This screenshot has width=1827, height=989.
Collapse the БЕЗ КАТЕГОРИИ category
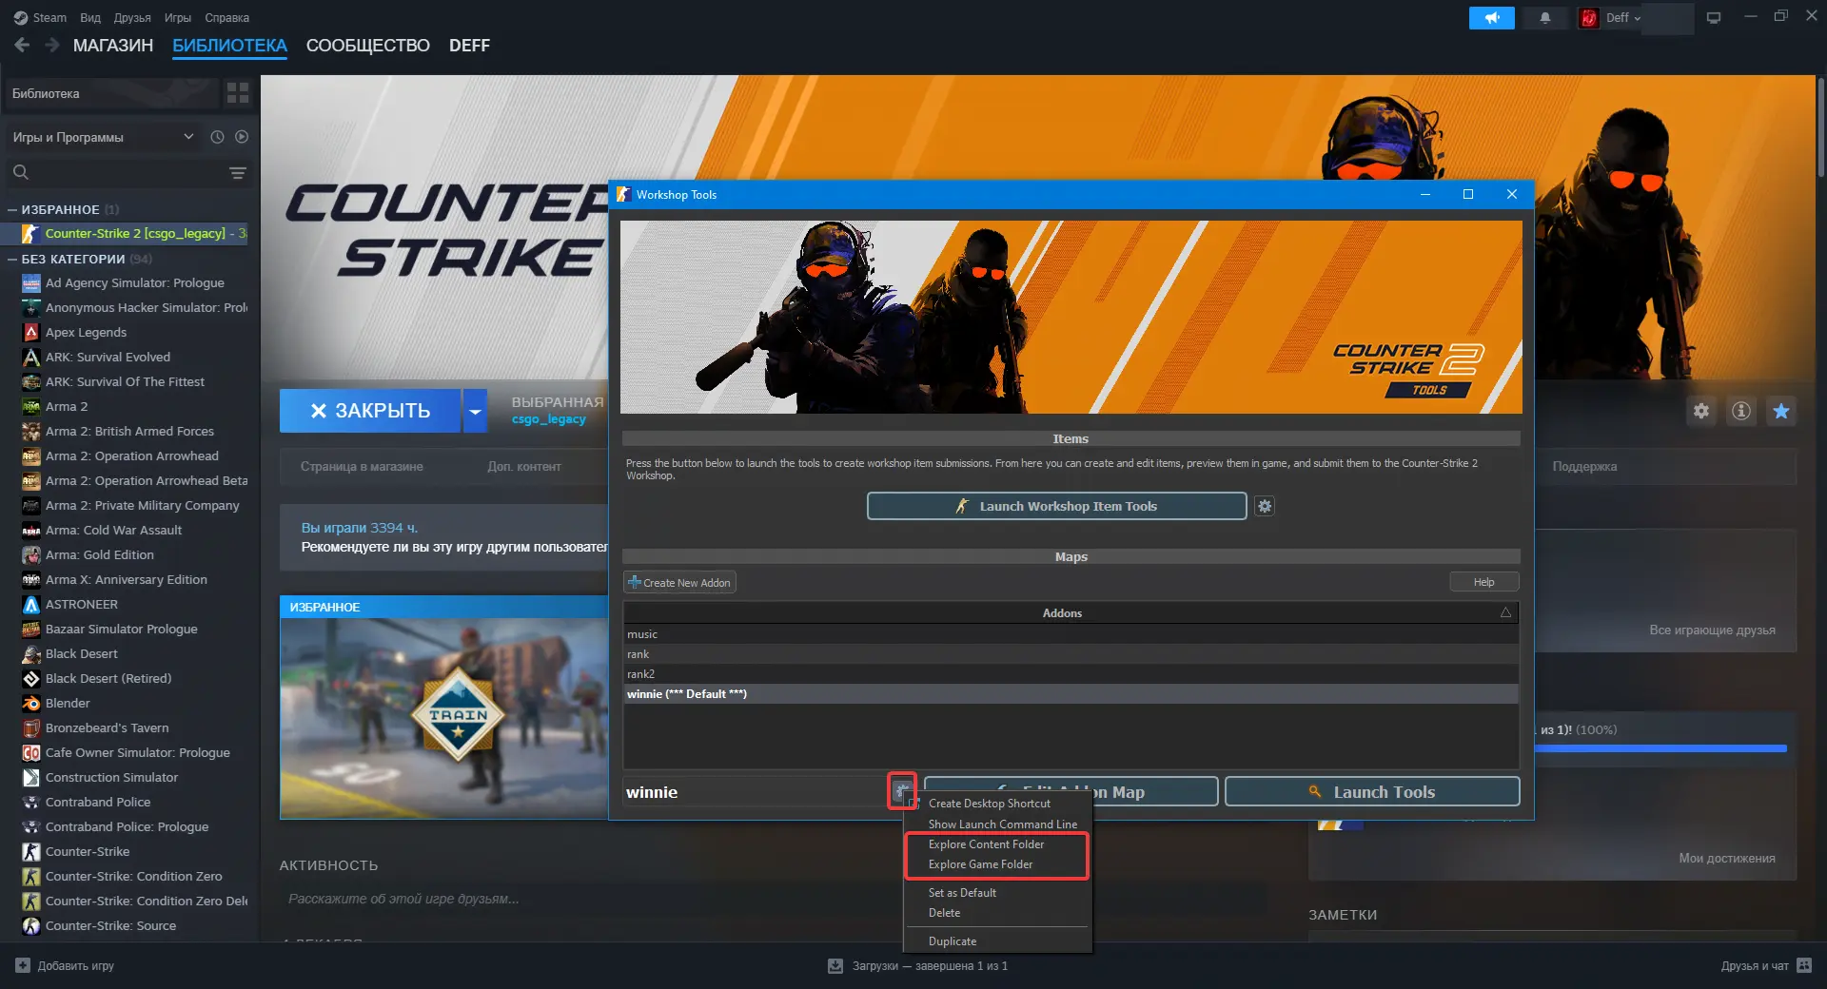coord(12,259)
